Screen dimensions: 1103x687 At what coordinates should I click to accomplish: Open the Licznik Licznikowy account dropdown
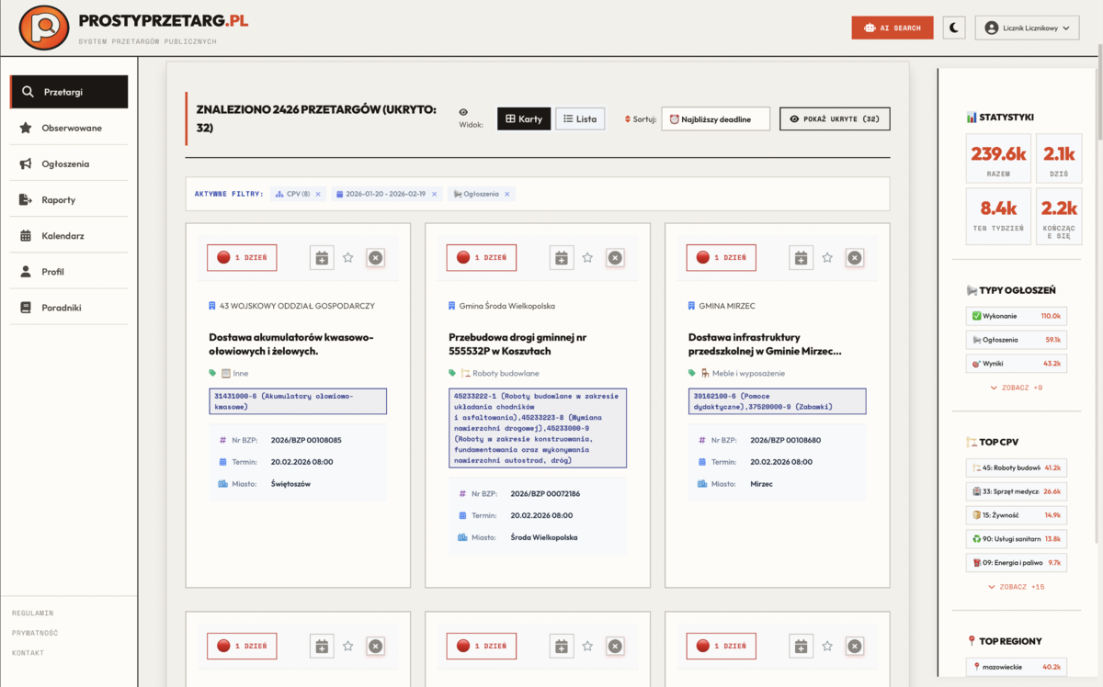pyautogui.click(x=1027, y=27)
